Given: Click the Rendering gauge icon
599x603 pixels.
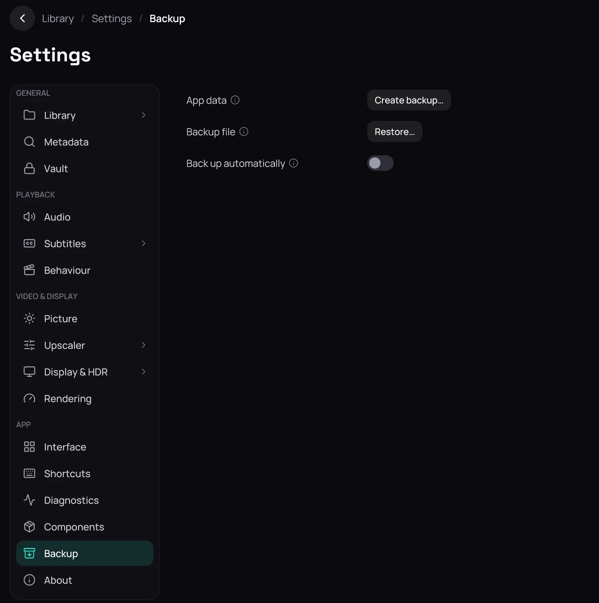Looking at the screenshot, I should click(29, 398).
